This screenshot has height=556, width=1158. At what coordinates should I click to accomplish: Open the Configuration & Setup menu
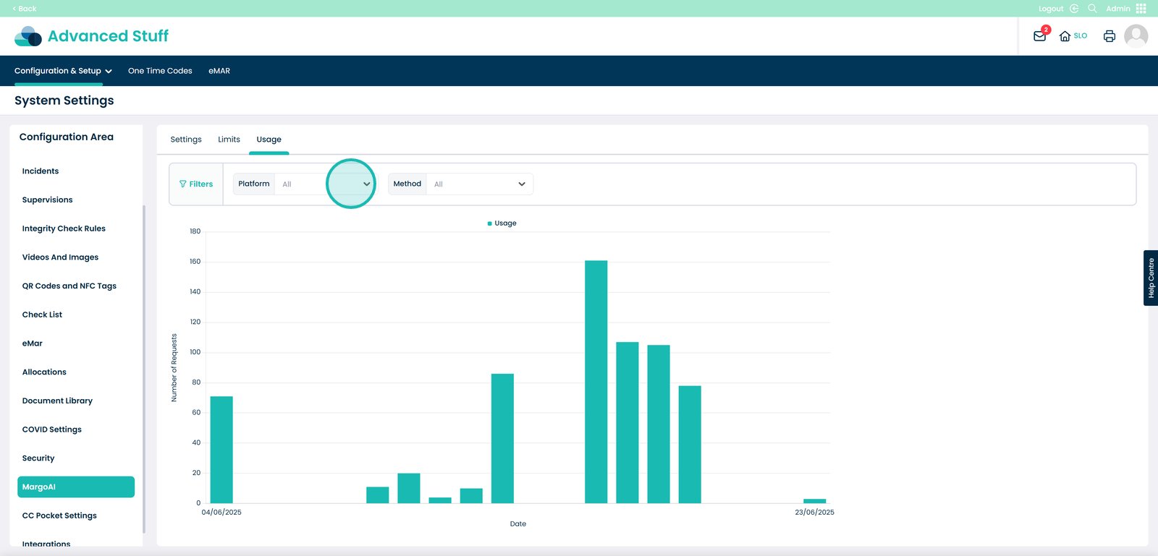(63, 71)
